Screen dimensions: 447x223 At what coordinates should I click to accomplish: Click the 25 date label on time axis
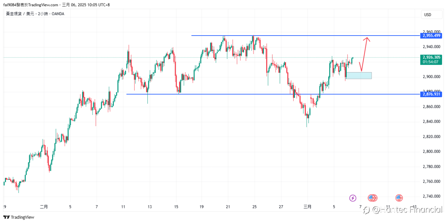click(x=255, y=207)
